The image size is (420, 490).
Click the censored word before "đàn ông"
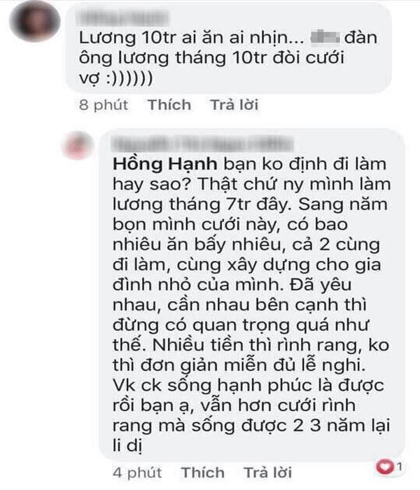click(325, 38)
